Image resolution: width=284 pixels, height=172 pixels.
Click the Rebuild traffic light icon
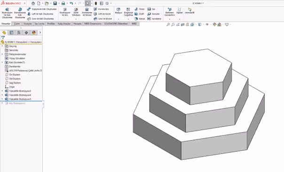(x=95, y=3)
